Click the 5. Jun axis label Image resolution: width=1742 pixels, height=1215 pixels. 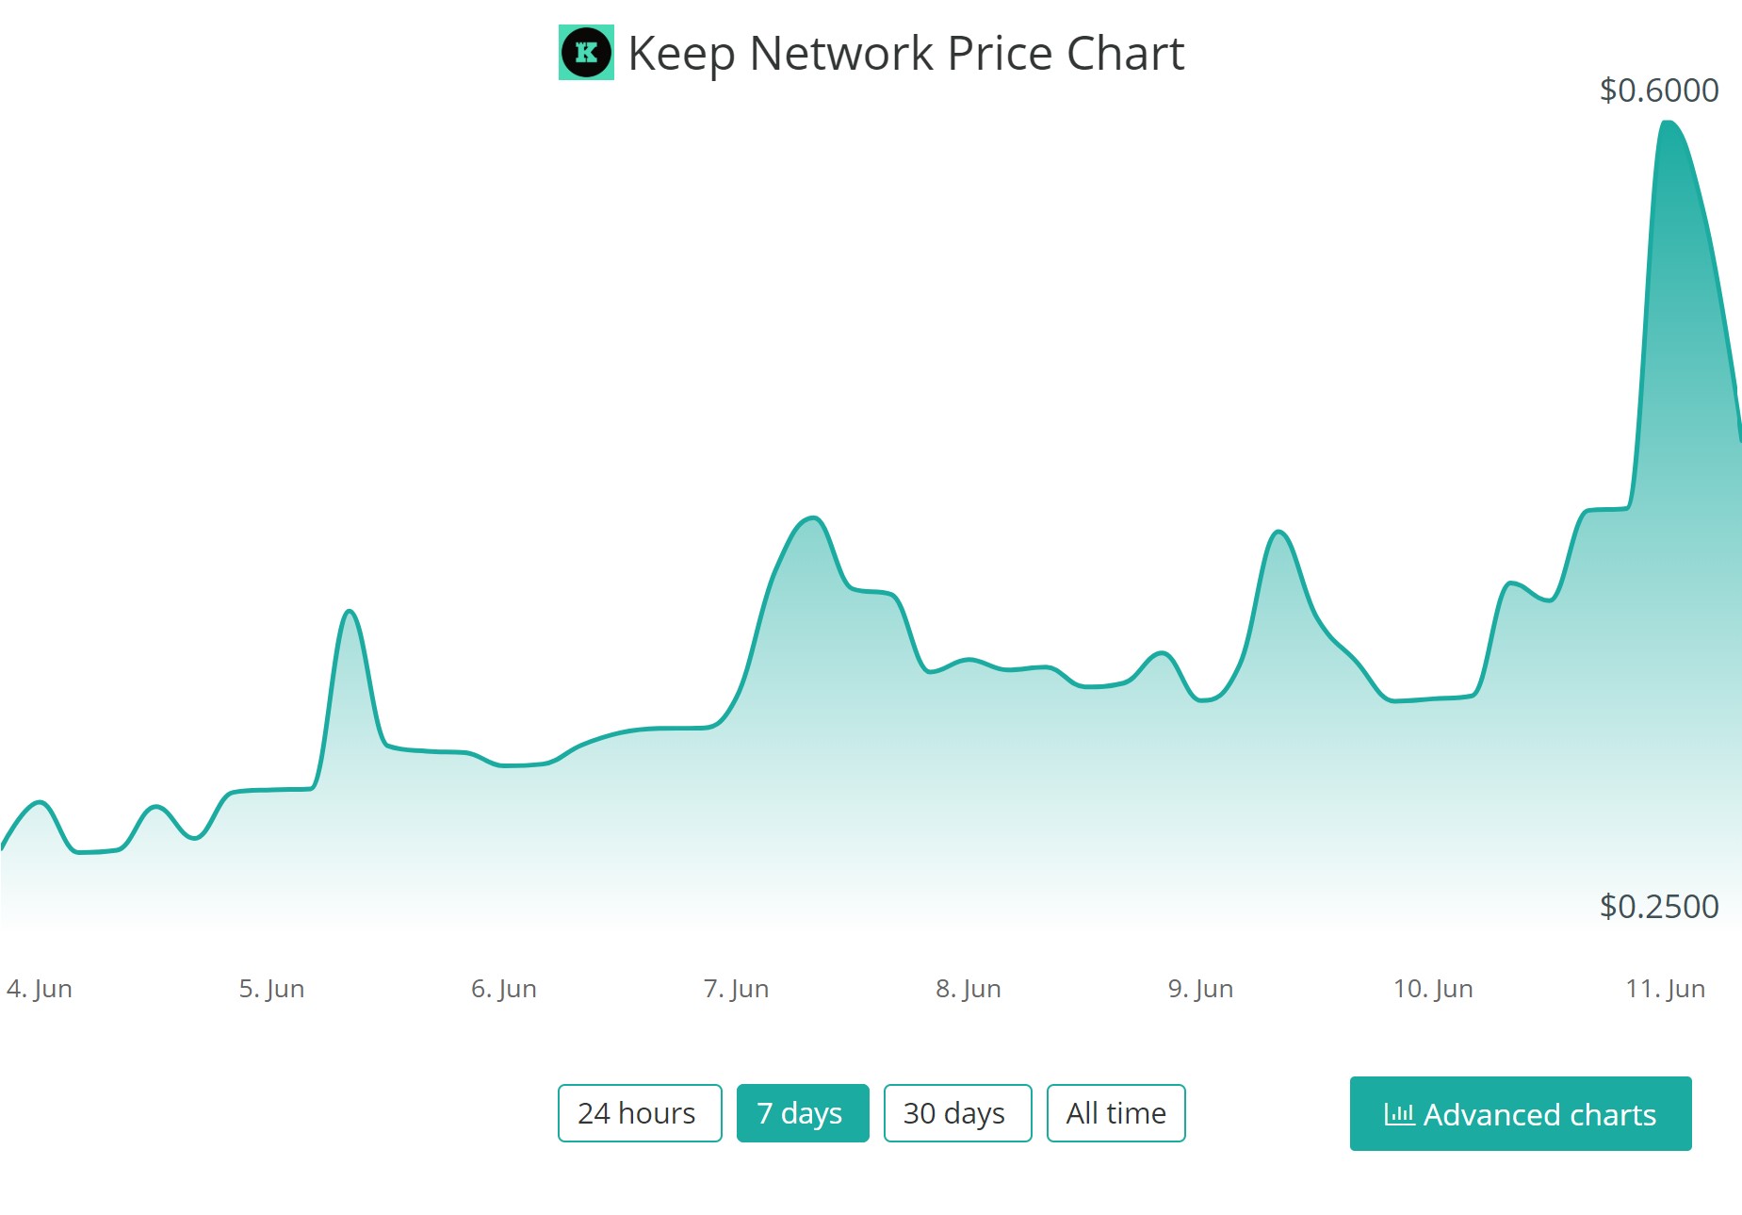point(271,988)
